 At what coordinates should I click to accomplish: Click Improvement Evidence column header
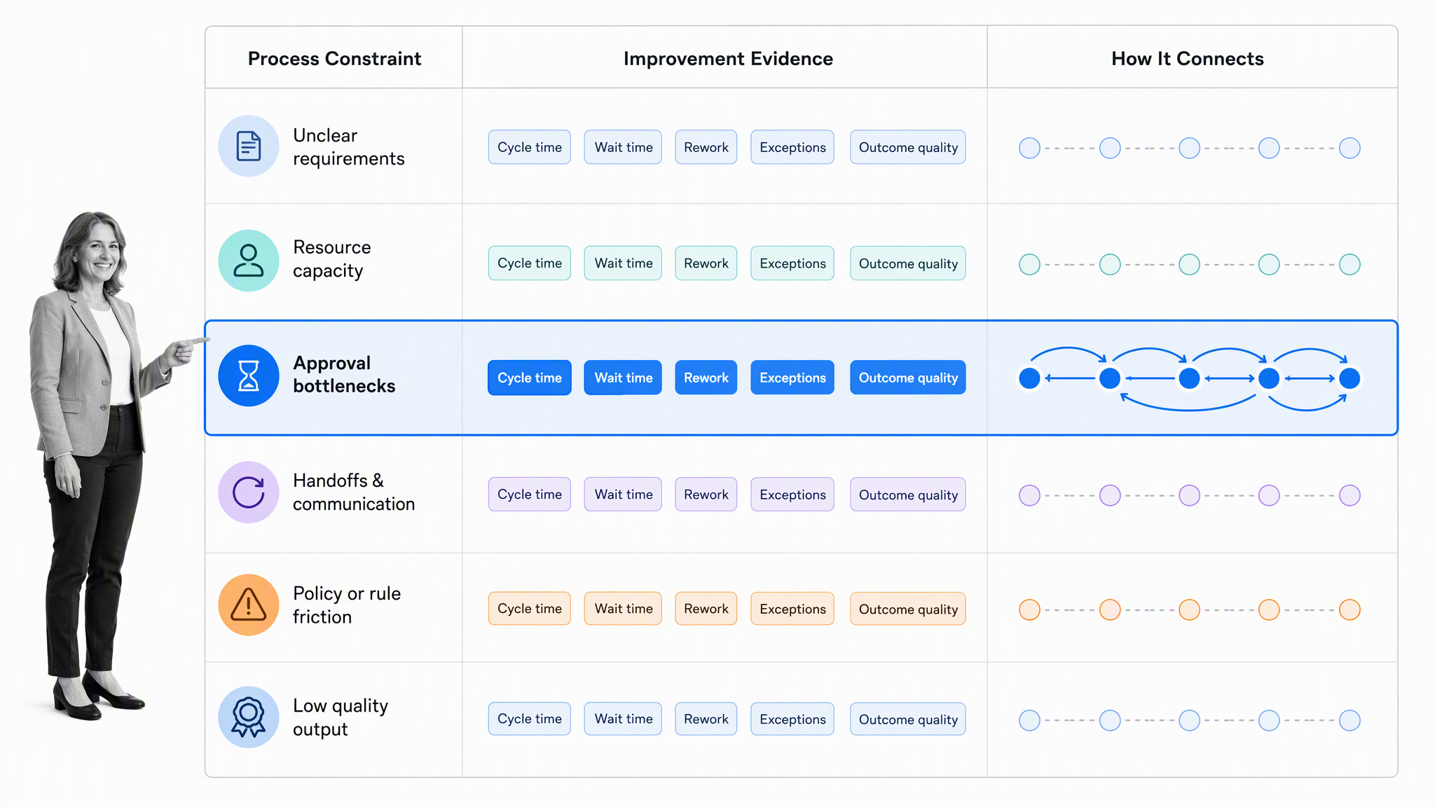point(728,59)
